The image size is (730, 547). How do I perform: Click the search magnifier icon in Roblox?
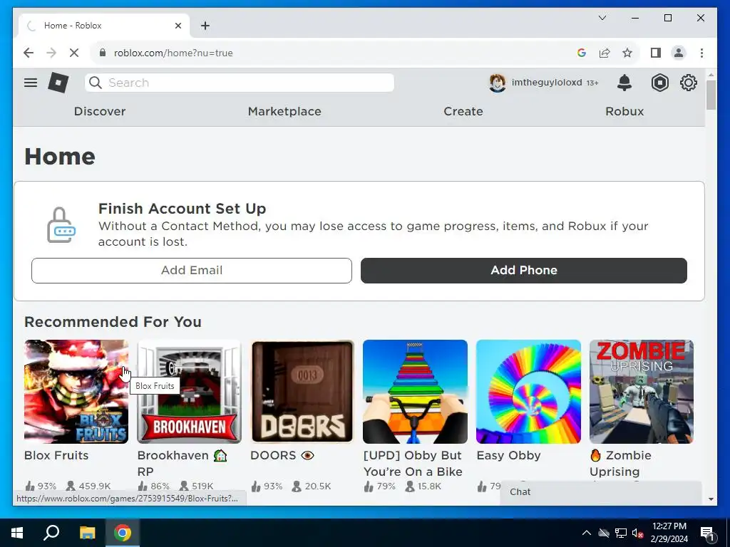(96, 83)
